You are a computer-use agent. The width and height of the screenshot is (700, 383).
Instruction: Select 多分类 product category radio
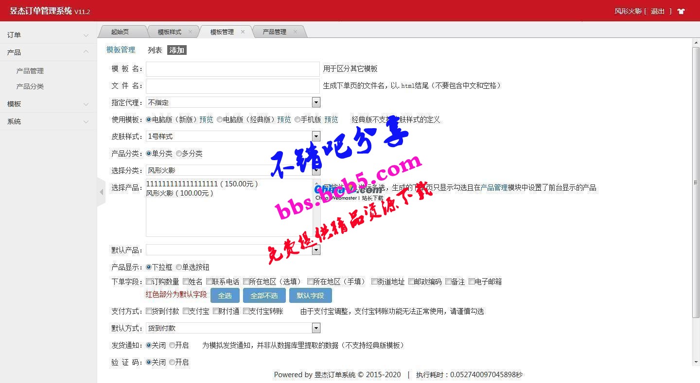tap(179, 153)
